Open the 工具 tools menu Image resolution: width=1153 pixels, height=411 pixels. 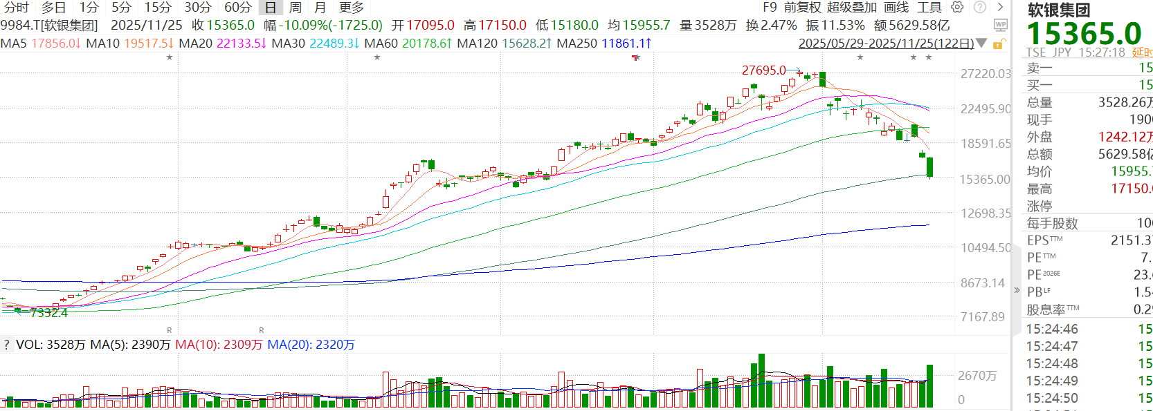pos(929,8)
